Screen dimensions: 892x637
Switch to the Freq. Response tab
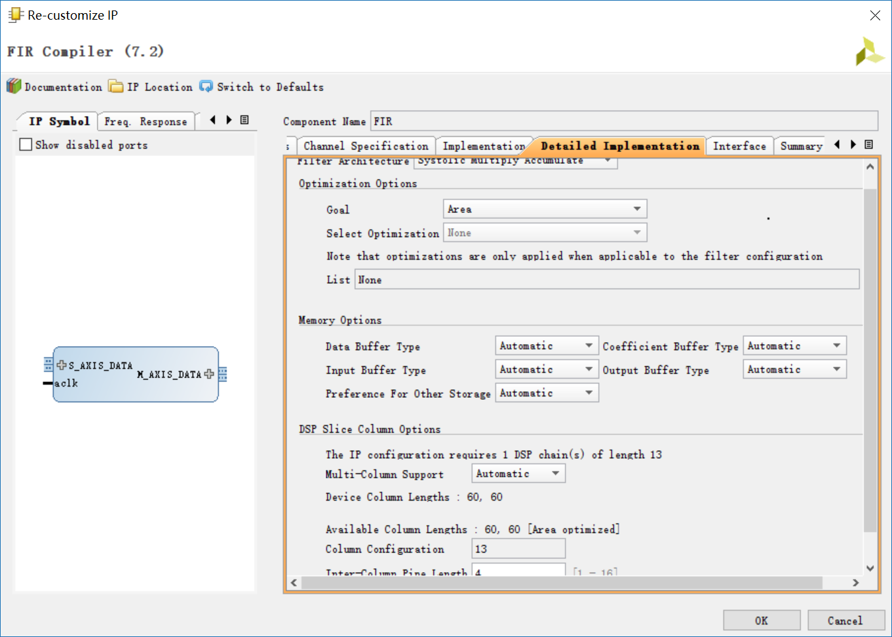[x=146, y=121]
